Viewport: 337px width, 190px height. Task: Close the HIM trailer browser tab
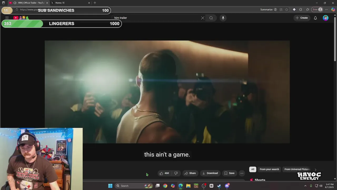coord(47,3)
